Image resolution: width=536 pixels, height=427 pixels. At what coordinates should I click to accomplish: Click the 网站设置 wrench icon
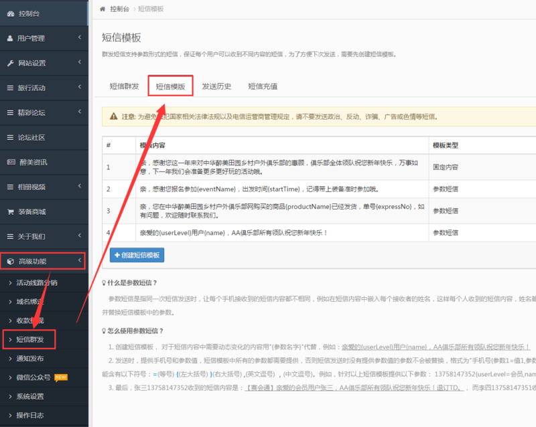[10, 63]
